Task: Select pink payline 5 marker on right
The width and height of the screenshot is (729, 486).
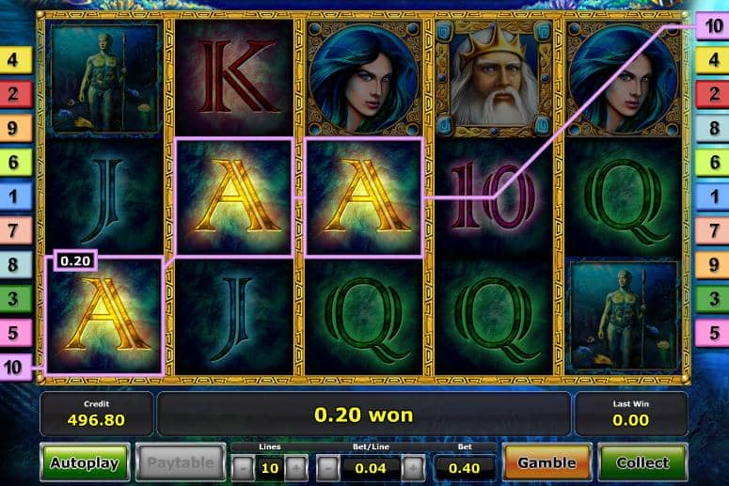Action: click(712, 333)
